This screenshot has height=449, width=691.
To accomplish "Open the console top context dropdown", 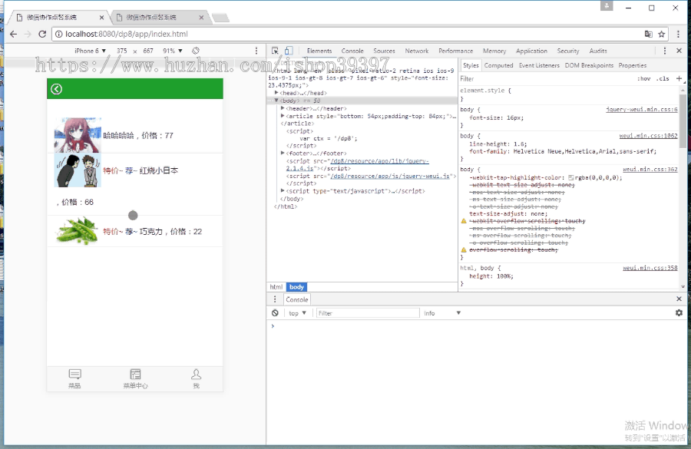I will 297,313.
